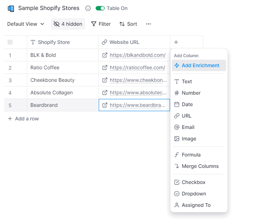Click the Shopify Store column header
This screenshot has height=224, width=258.
tap(63, 42)
